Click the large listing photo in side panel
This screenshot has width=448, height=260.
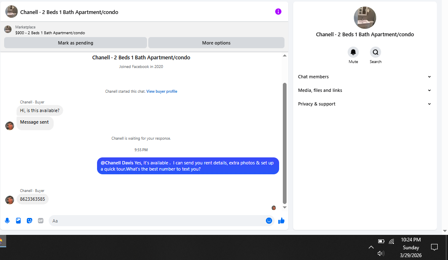(x=365, y=18)
